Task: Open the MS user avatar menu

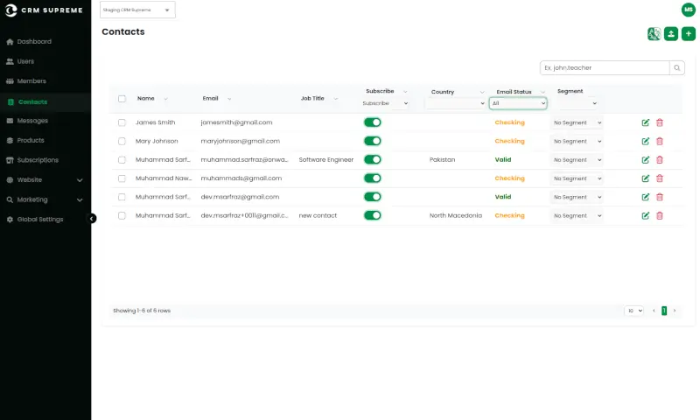Action: tap(689, 10)
